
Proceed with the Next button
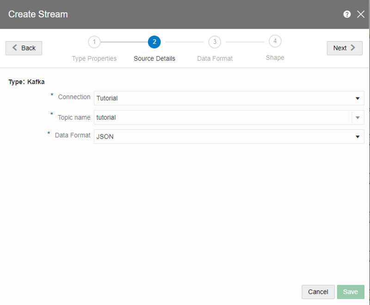345,48
